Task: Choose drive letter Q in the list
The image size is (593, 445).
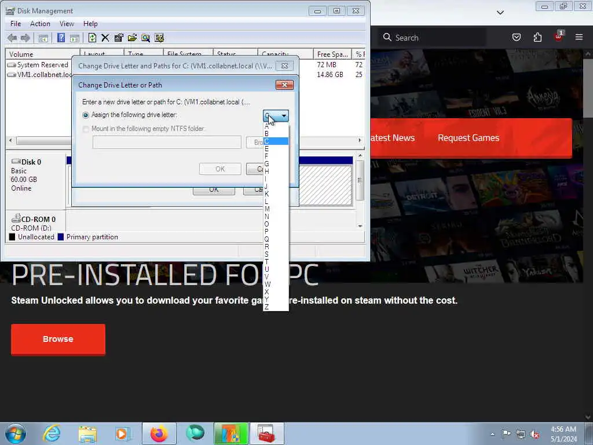Action: (x=276, y=239)
